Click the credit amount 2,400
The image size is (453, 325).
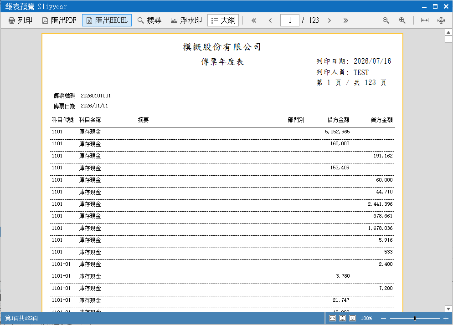[386, 264]
